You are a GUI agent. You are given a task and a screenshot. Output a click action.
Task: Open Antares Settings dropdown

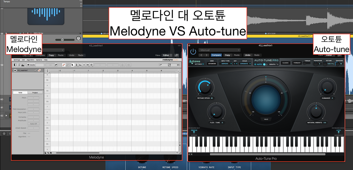coord(199,64)
